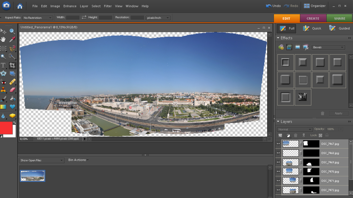Toggle visibility of DSC_7469.jpg layer
353x198 pixels.
coord(278,162)
